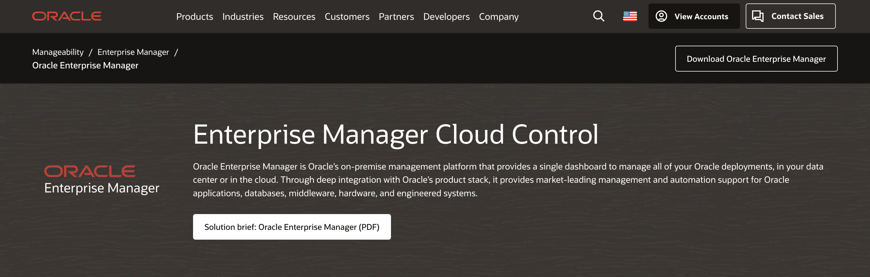Click the View Accounts button

[694, 16]
